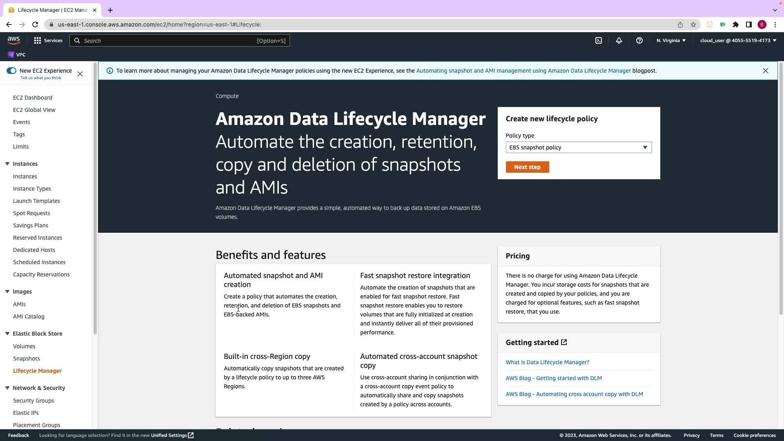Image resolution: width=784 pixels, height=441 pixels.
Task: Open Security Groups in sidebar
Action: tap(33, 401)
